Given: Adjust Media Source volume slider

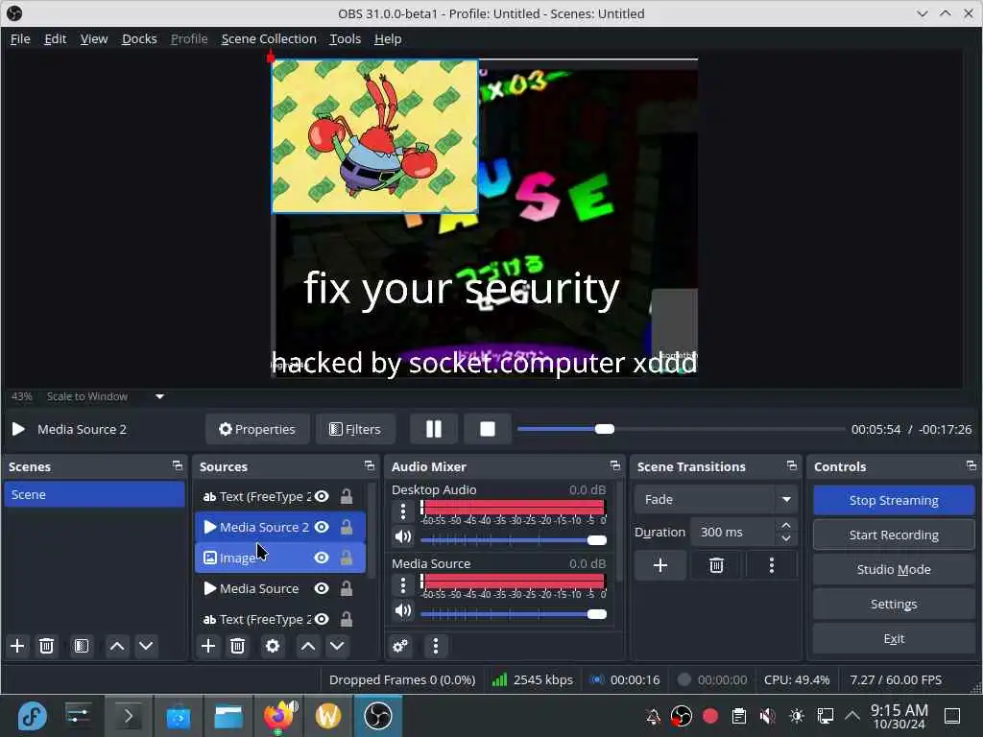Looking at the screenshot, I should pos(514,614).
